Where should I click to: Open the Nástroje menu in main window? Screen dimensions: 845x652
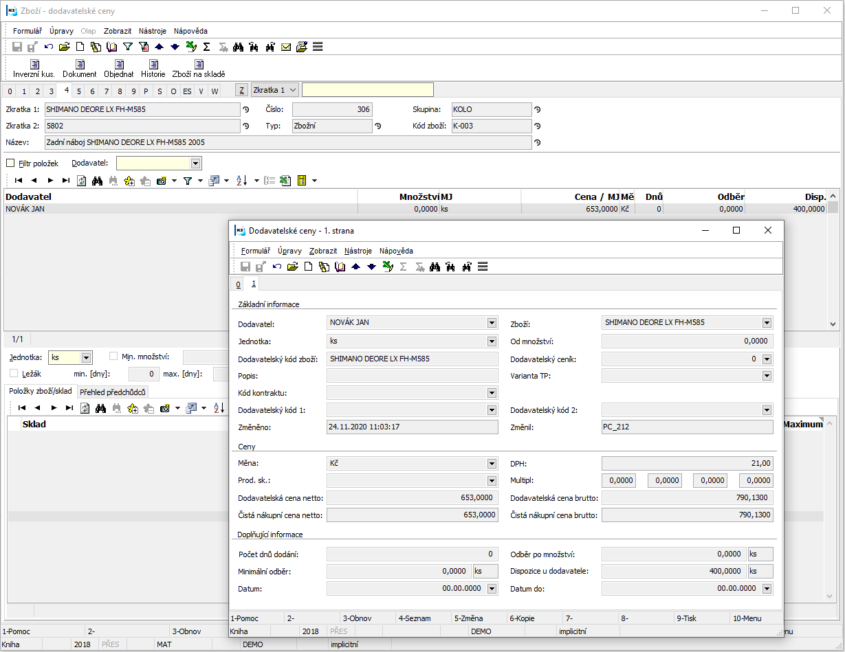click(x=152, y=31)
